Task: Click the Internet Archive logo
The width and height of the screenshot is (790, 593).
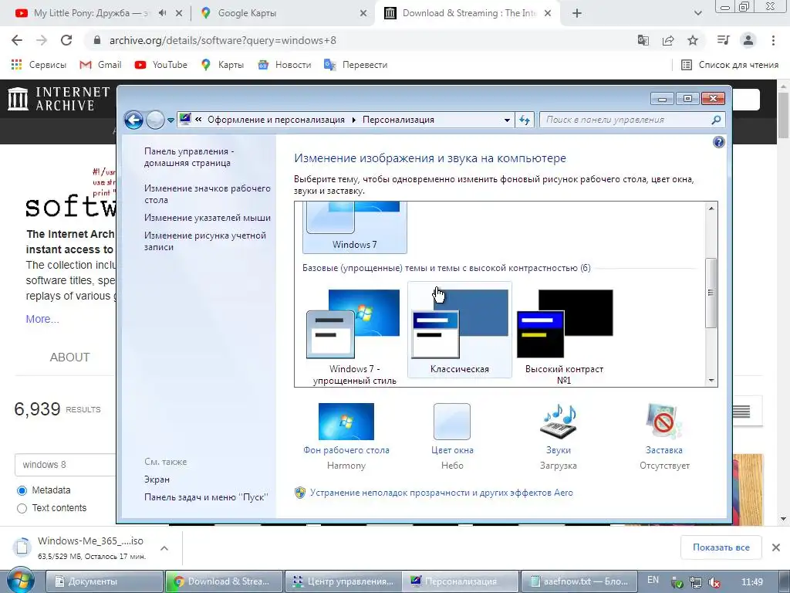Action: tap(59, 99)
